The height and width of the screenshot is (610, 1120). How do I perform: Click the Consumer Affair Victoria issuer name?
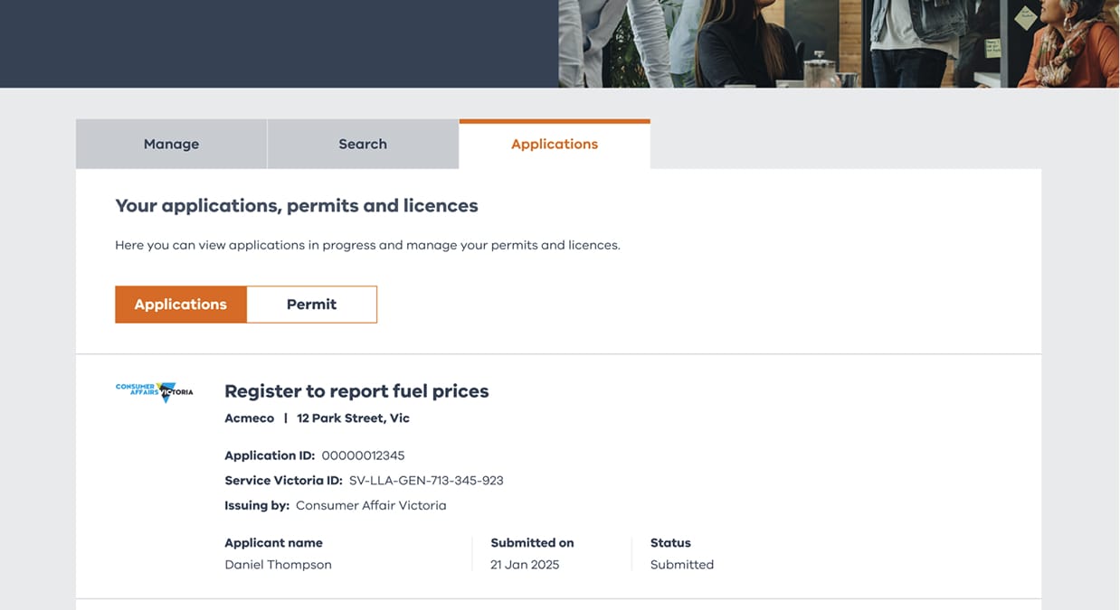371,506
